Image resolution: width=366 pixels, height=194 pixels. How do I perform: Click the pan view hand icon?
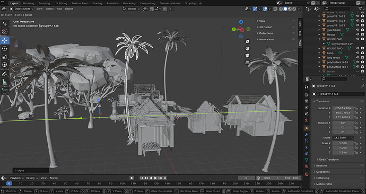(247, 49)
